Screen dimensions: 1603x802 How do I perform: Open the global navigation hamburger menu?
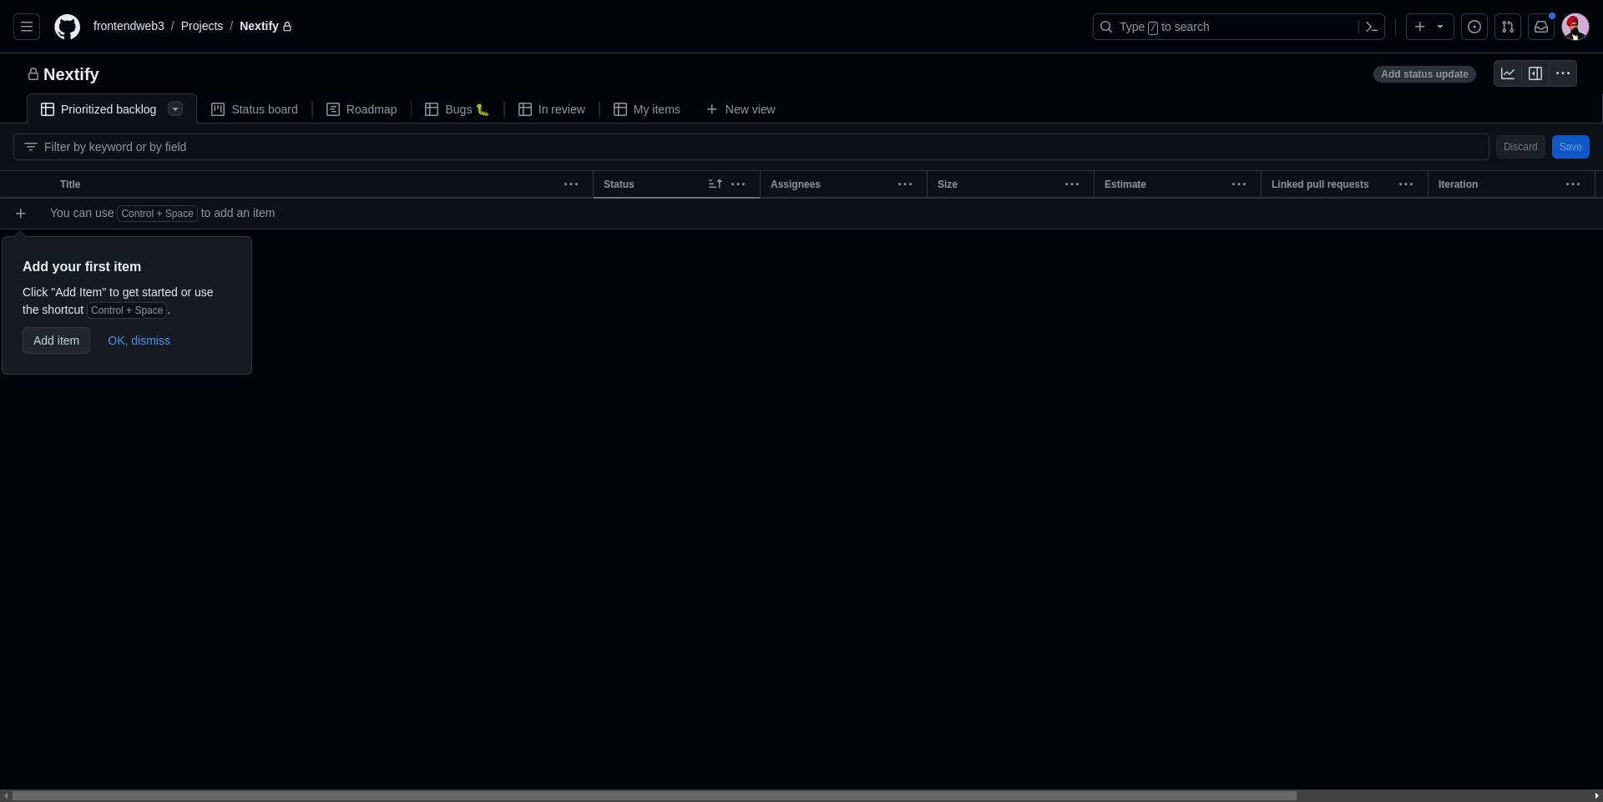point(27,27)
